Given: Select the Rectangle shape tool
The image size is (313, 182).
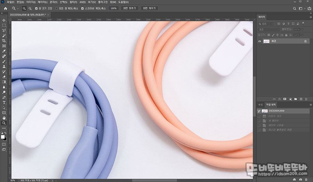Looking at the screenshot, I should click(4, 113).
